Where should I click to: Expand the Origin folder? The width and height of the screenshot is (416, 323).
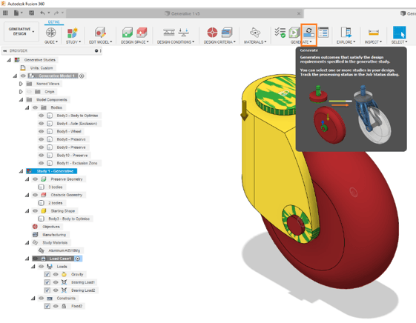21,92
